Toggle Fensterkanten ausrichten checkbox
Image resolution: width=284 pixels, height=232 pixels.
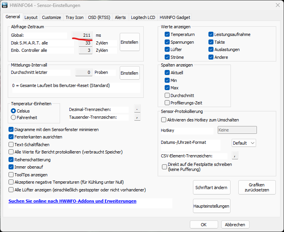coord(11,137)
